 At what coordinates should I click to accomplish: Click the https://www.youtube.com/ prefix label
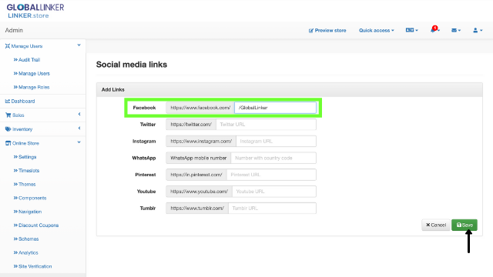[x=199, y=192]
